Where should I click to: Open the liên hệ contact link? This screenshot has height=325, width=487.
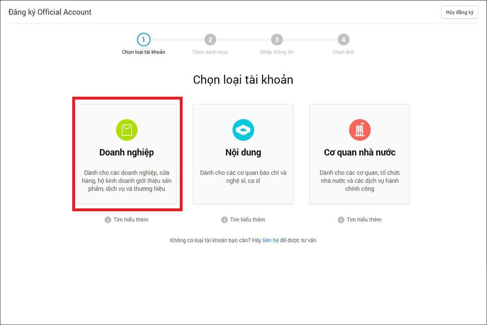271,240
